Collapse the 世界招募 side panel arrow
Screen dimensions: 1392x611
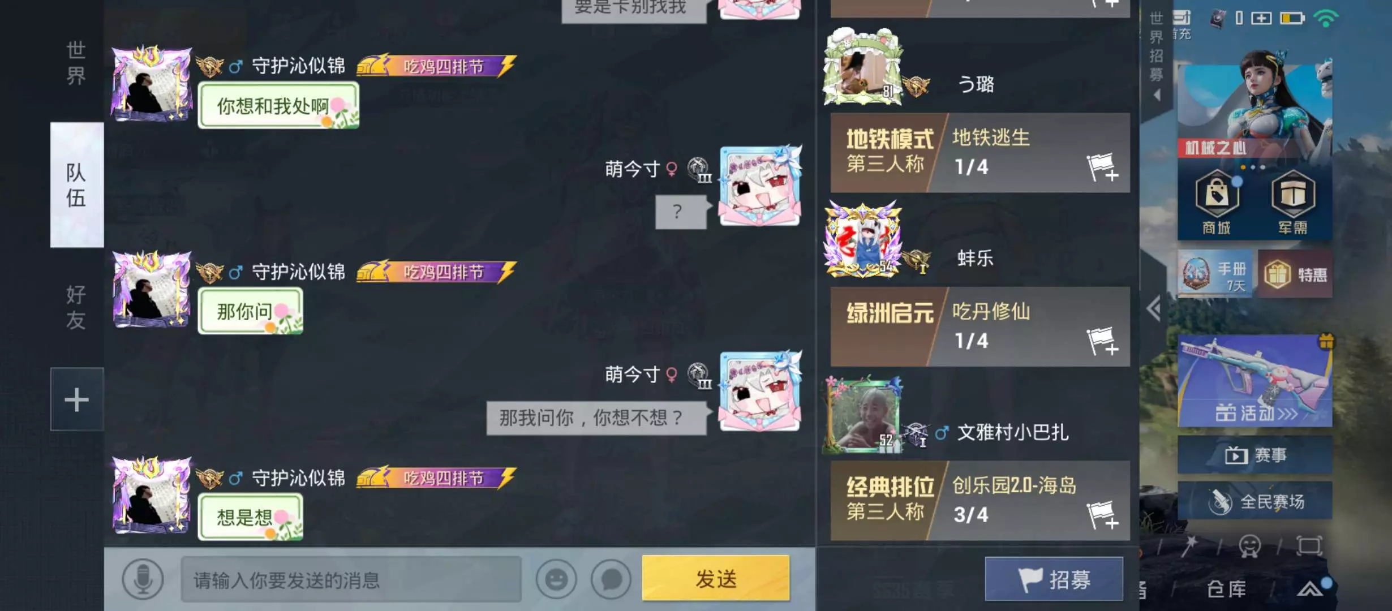tap(1157, 95)
